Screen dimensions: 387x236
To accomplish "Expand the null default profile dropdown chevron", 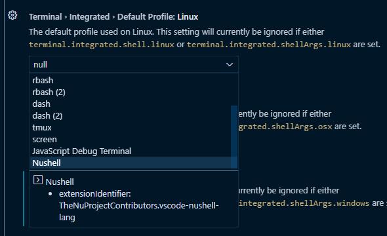I will 230,65.
